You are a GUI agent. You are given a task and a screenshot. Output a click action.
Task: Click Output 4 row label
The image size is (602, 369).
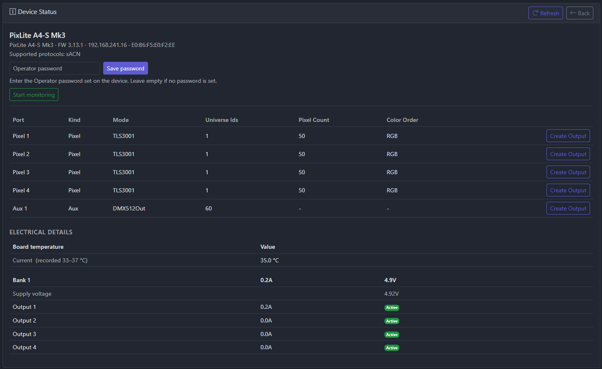coord(24,347)
